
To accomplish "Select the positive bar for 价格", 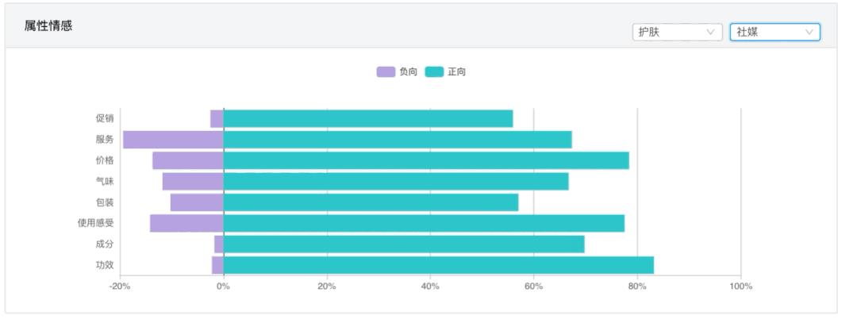I will (426, 160).
